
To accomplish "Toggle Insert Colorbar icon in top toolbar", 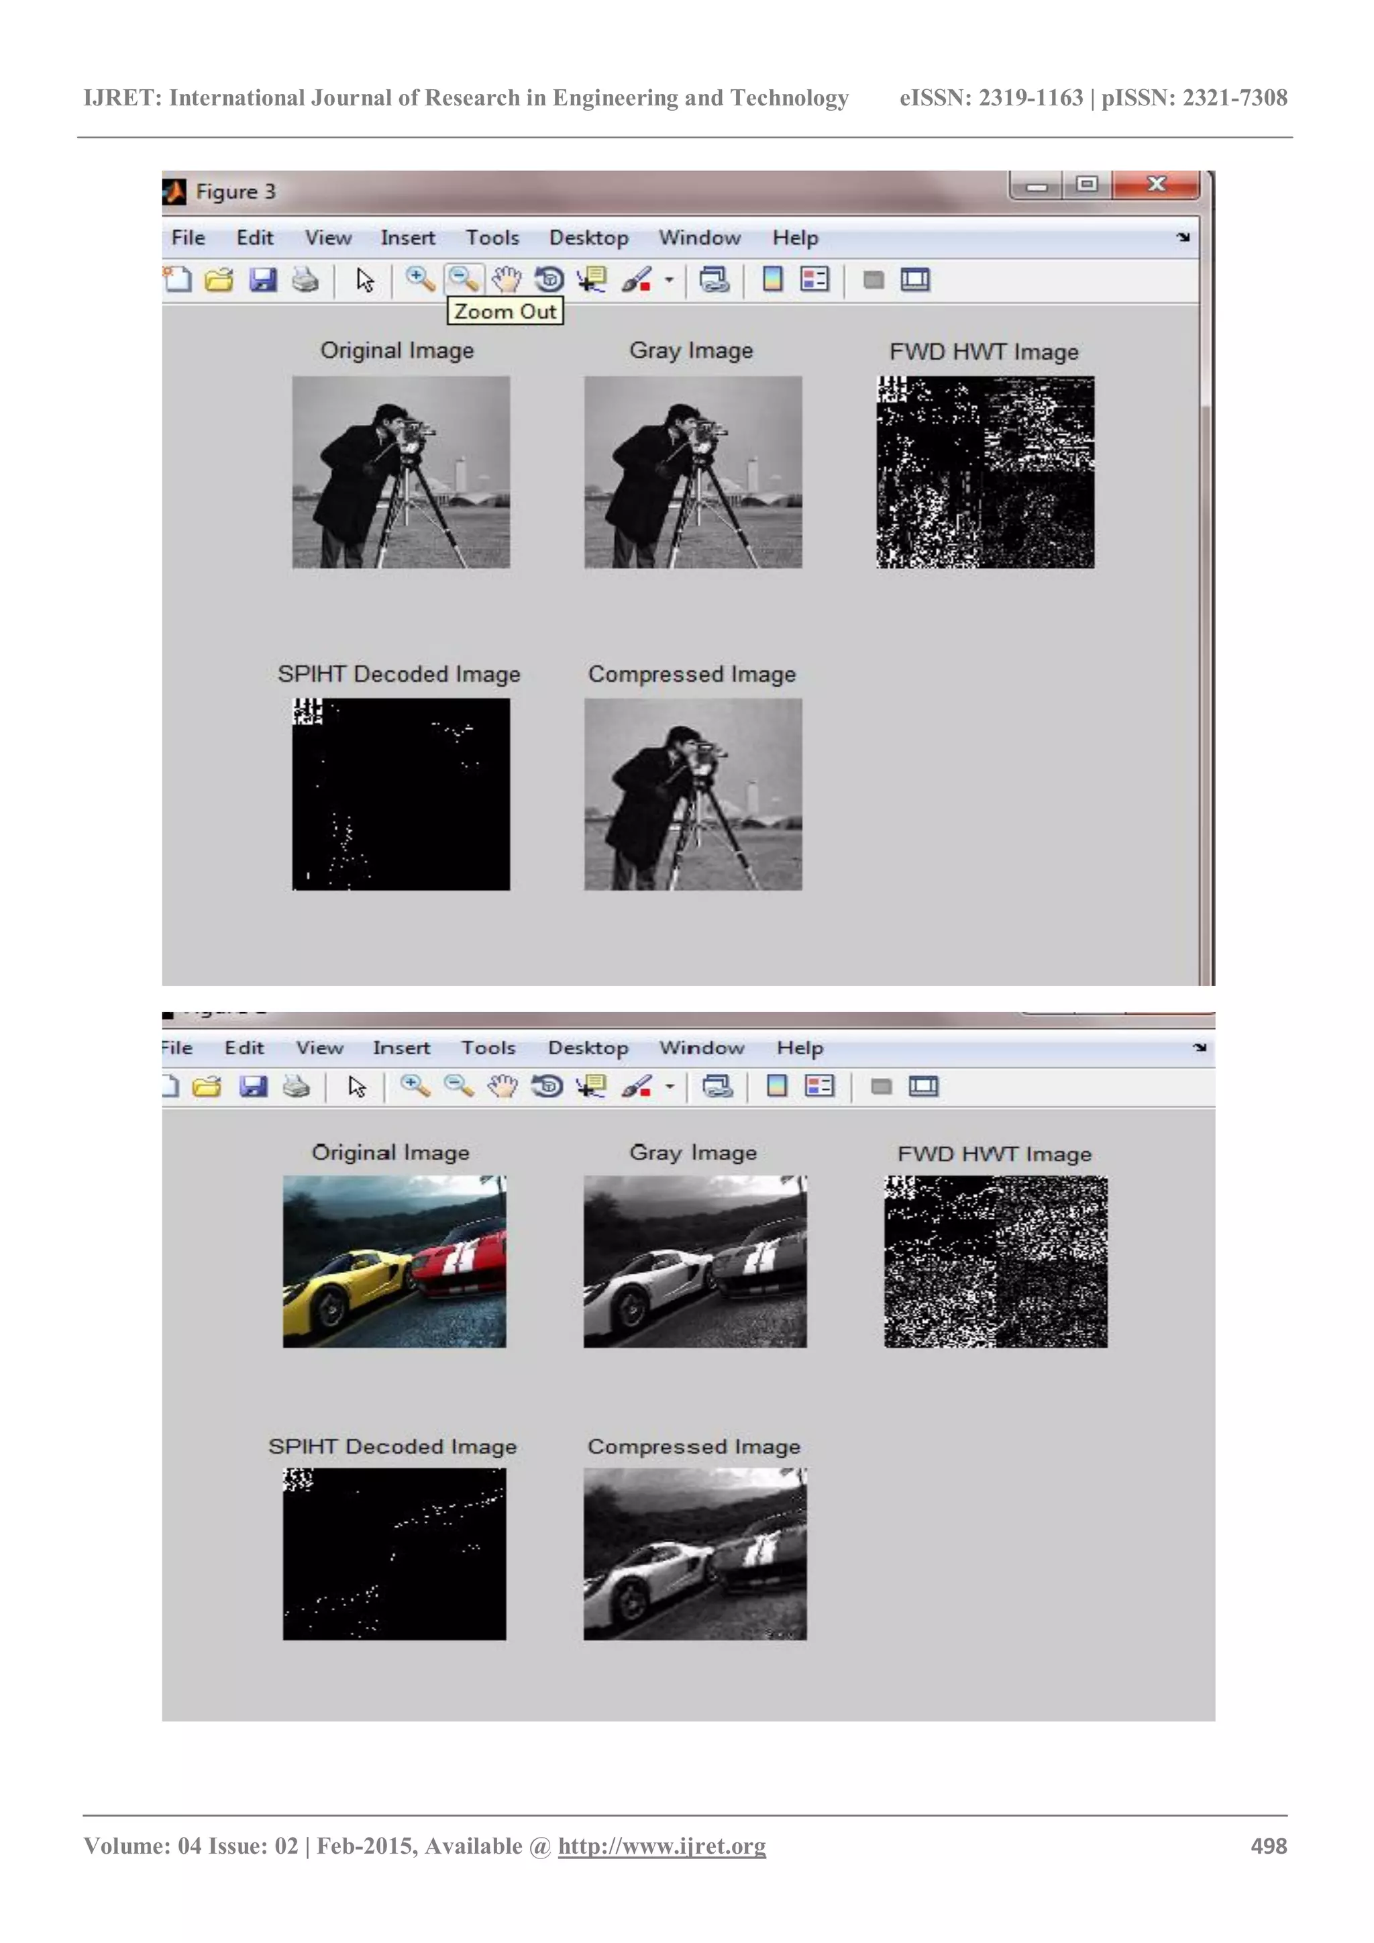I will [x=772, y=279].
